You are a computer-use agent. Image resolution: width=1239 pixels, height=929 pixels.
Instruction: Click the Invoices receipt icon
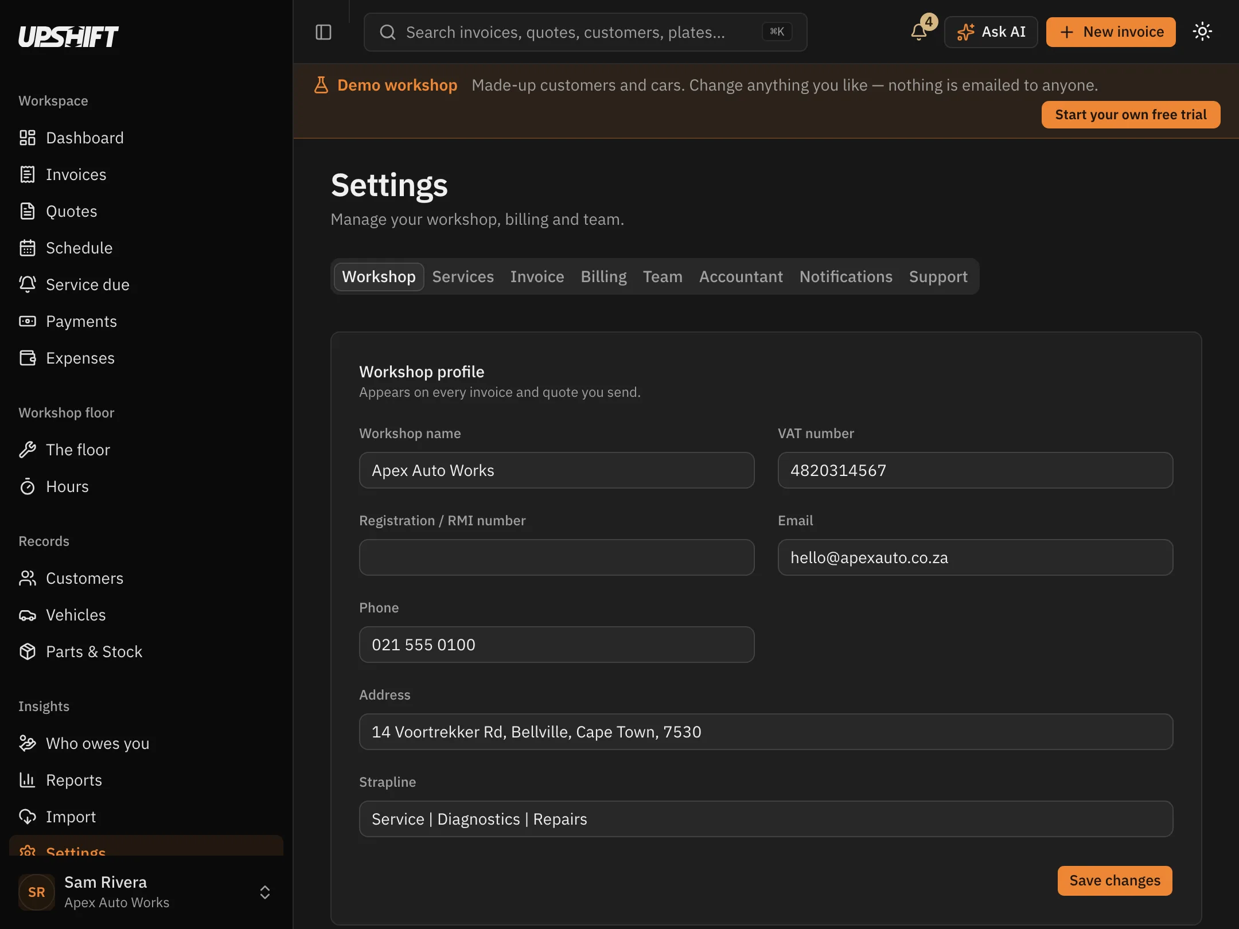coord(28,174)
